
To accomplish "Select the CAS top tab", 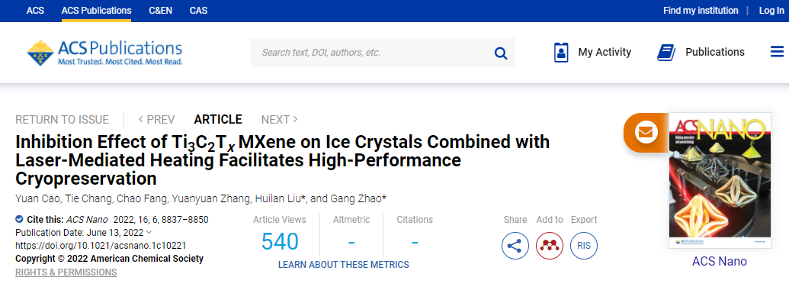I will tap(198, 11).
